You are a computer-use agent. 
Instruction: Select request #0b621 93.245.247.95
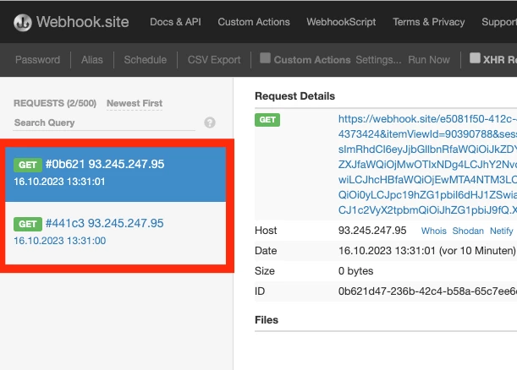click(115, 174)
